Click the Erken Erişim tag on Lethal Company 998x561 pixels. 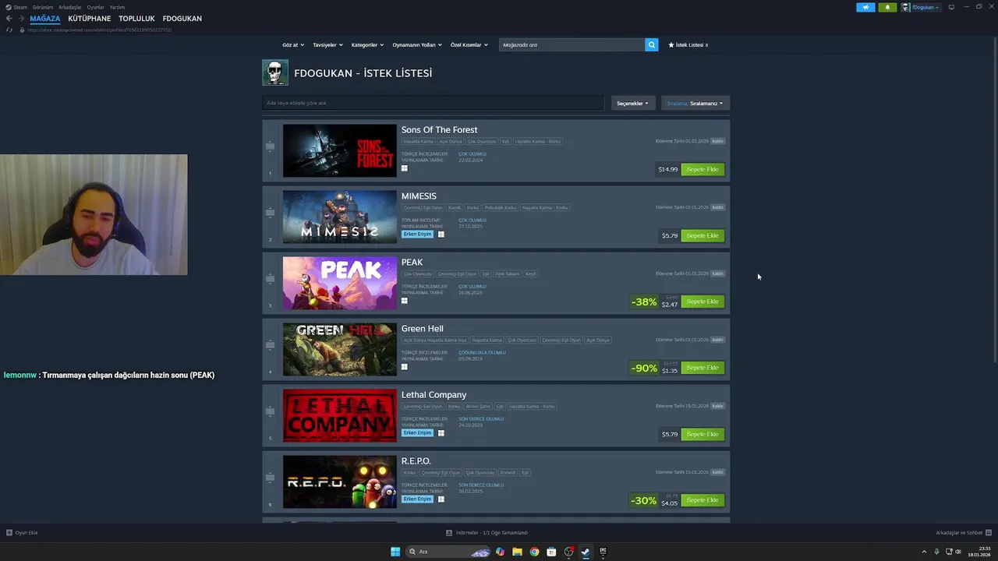[x=417, y=432]
